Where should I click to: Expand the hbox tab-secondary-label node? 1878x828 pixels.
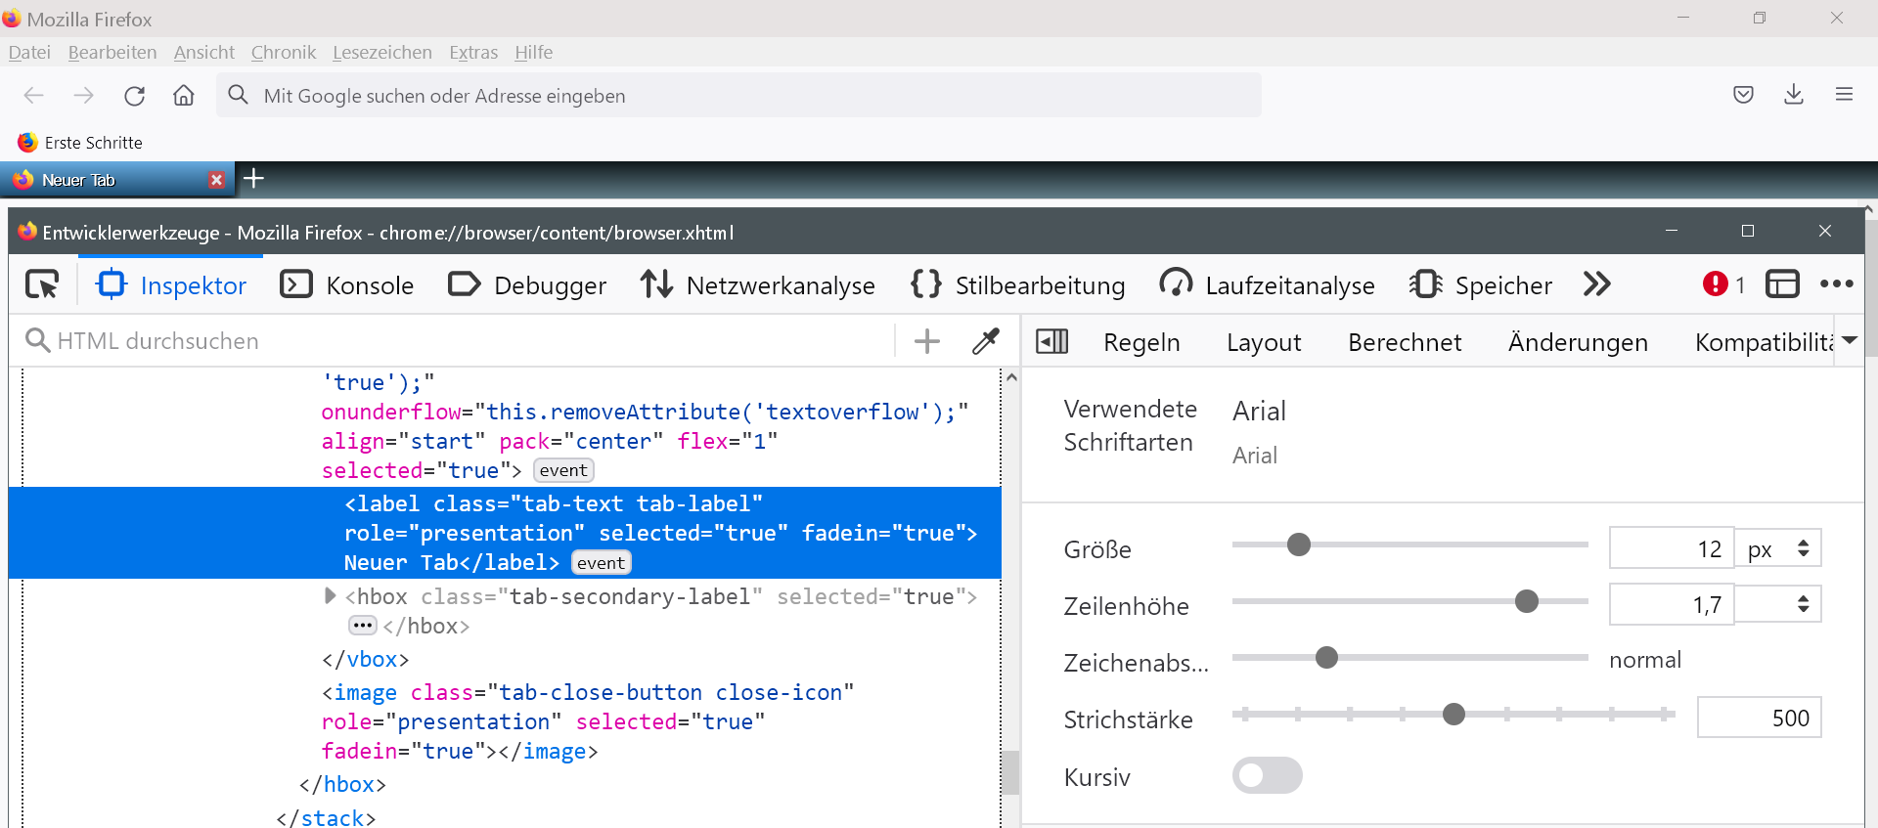click(x=330, y=595)
